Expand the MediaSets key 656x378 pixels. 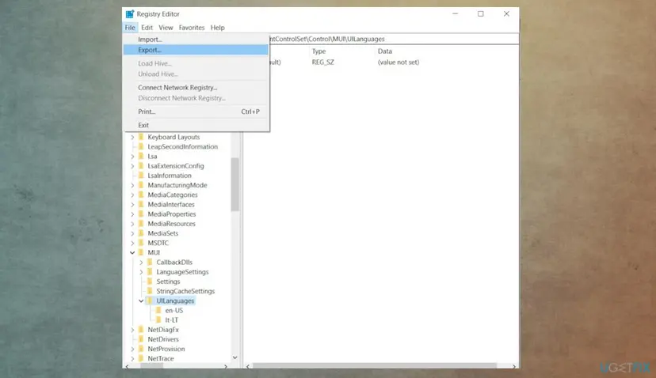[132, 233]
